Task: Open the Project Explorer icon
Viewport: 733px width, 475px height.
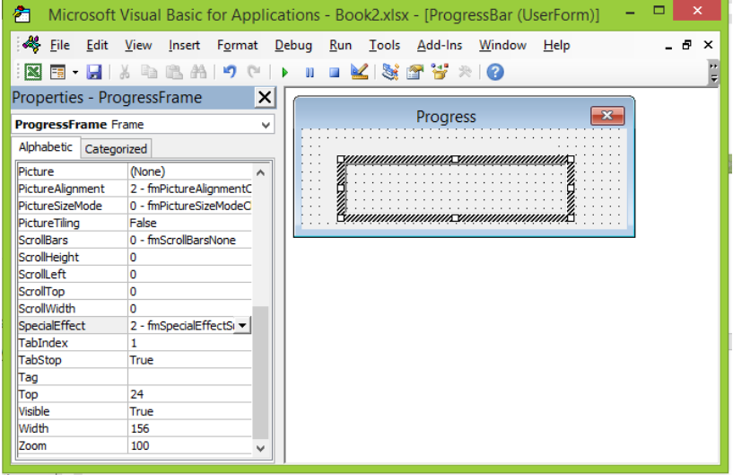Action: (x=390, y=72)
